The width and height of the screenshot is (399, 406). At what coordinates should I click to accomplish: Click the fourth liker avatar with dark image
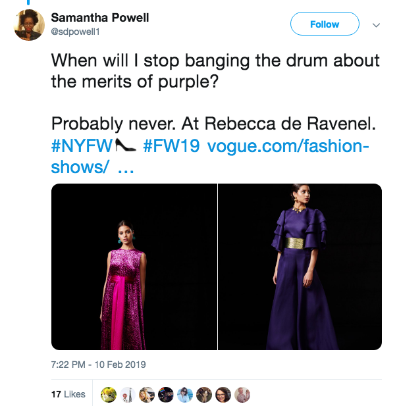click(x=166, y=394)
